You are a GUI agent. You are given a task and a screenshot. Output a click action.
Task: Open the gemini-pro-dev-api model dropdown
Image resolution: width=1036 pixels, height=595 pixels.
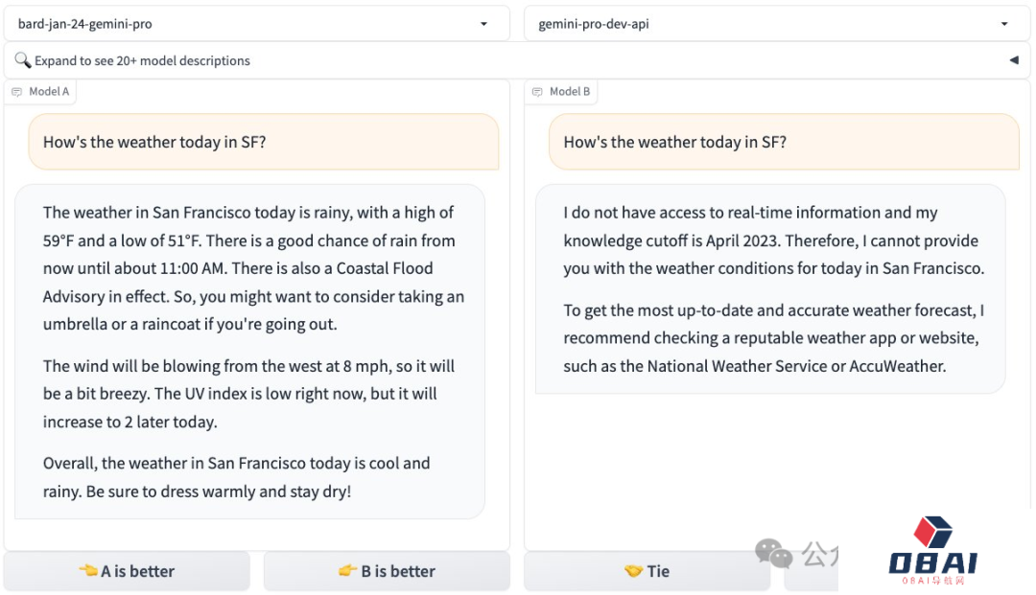tap(1003, 24)
